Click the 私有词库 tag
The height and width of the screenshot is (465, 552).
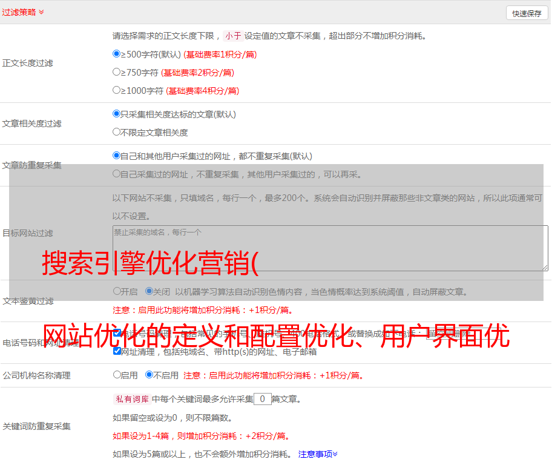(x=133, y=399)
